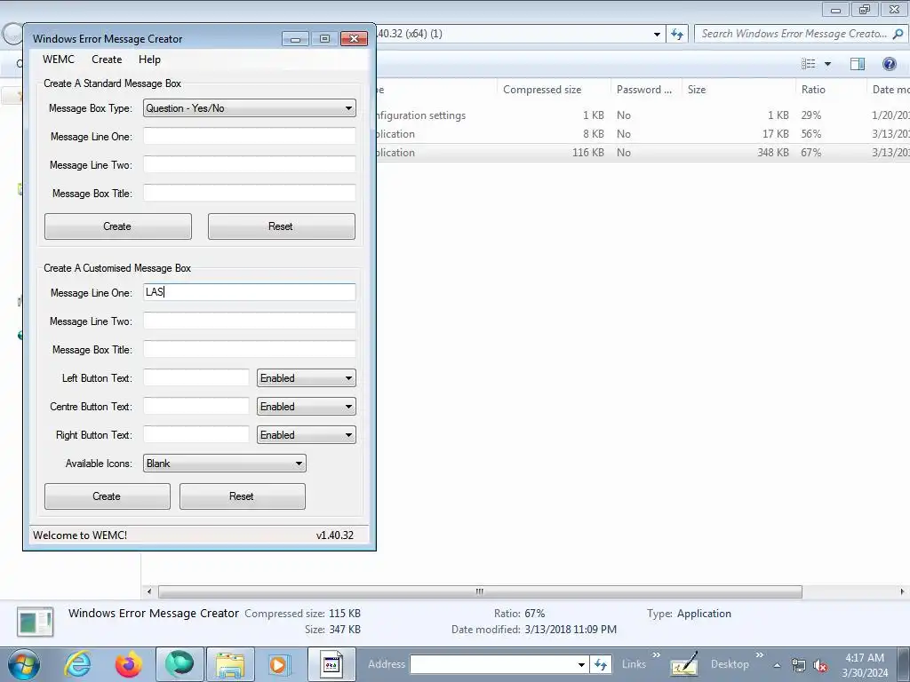
Task: Open the Create menu
Action: (107, 59)
